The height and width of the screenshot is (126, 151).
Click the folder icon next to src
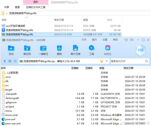point(3,85)
